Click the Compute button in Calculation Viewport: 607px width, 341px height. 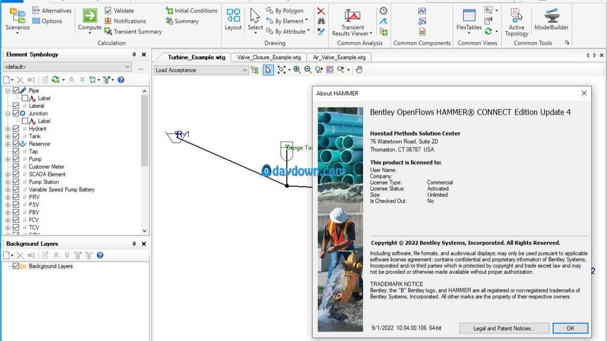[90, 21]
